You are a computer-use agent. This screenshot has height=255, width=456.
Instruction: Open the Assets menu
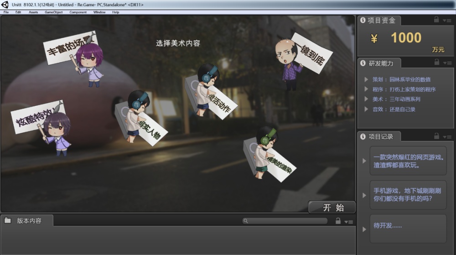(x=33, y=12)
